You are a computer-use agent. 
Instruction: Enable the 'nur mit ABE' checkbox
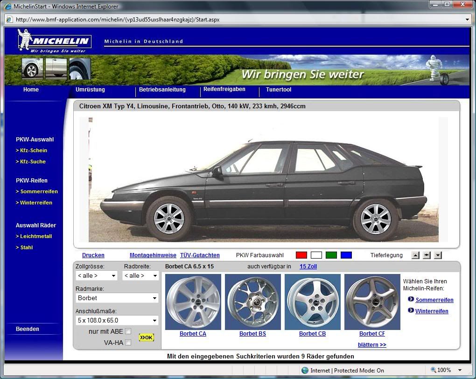128,331
